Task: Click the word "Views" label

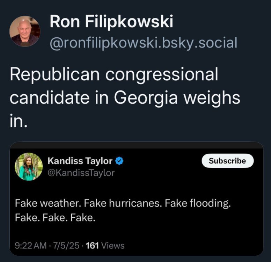Action: tap(113, 246)
